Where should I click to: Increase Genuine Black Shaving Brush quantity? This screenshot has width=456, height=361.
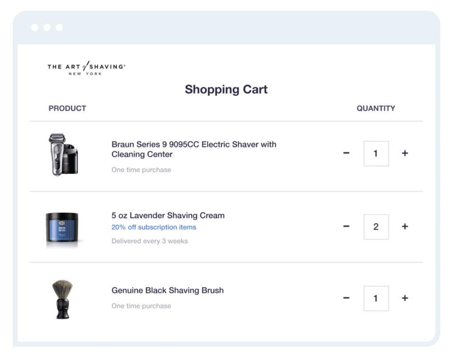[x=405, y=298]
